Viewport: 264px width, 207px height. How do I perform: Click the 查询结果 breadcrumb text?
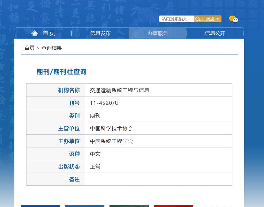[52, 48]
